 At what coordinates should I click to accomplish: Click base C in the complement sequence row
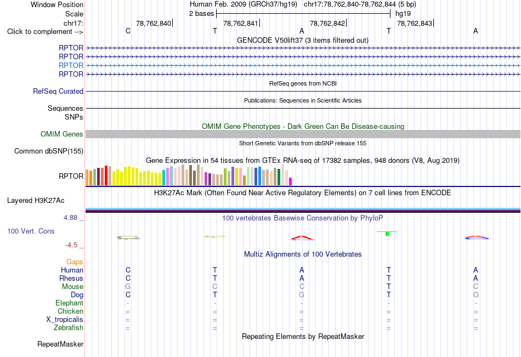coord(128,31)
